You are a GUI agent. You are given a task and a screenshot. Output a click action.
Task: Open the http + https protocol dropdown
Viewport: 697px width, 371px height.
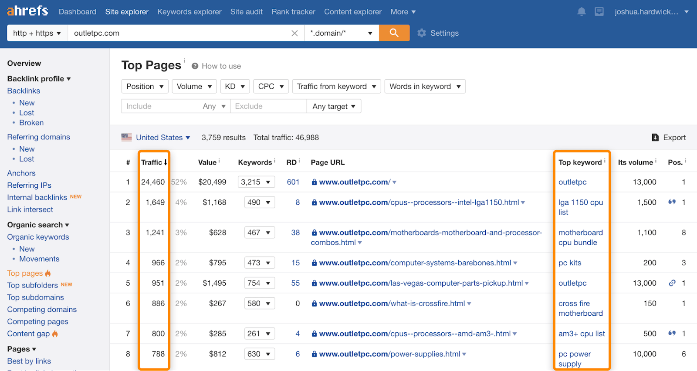37,33
